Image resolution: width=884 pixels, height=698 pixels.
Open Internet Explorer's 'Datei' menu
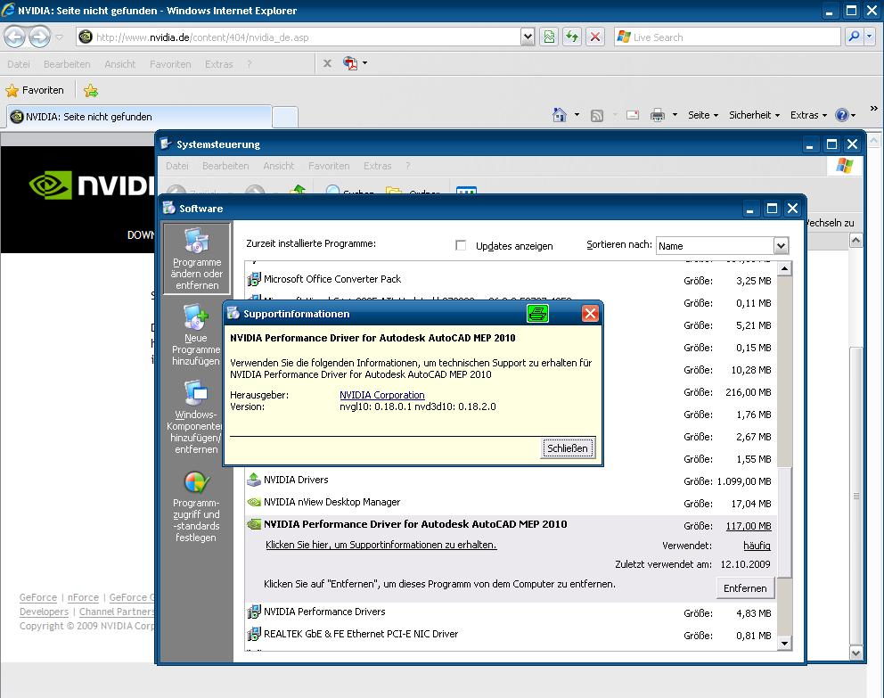tap(19, 64)
